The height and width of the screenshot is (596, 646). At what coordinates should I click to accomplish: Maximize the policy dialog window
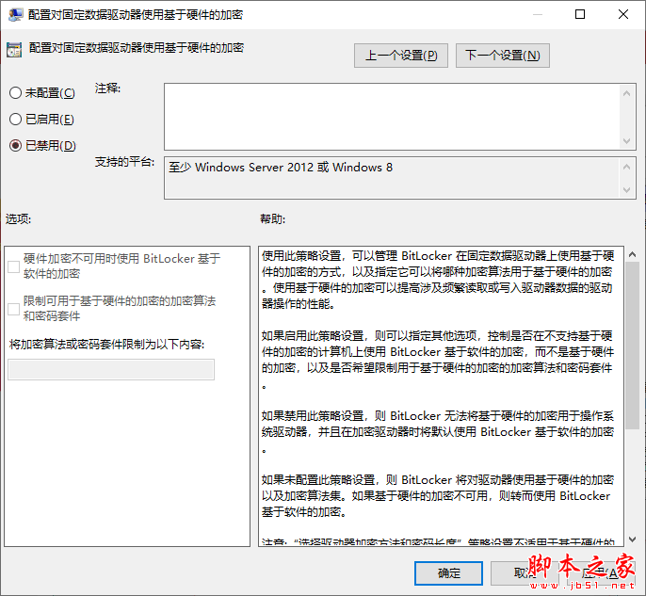pos(580,14)
